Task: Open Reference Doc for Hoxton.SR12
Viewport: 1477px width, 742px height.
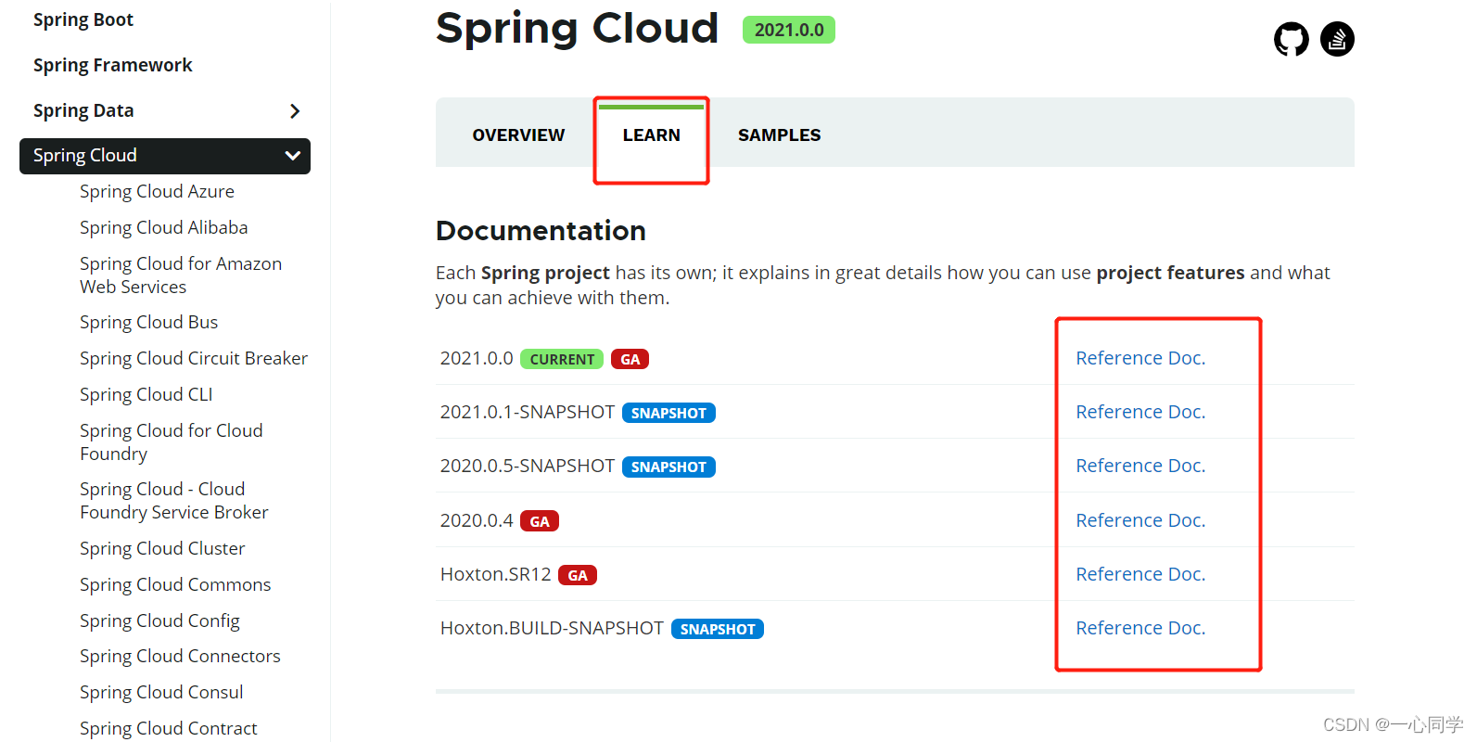Action: [1140, 574]
